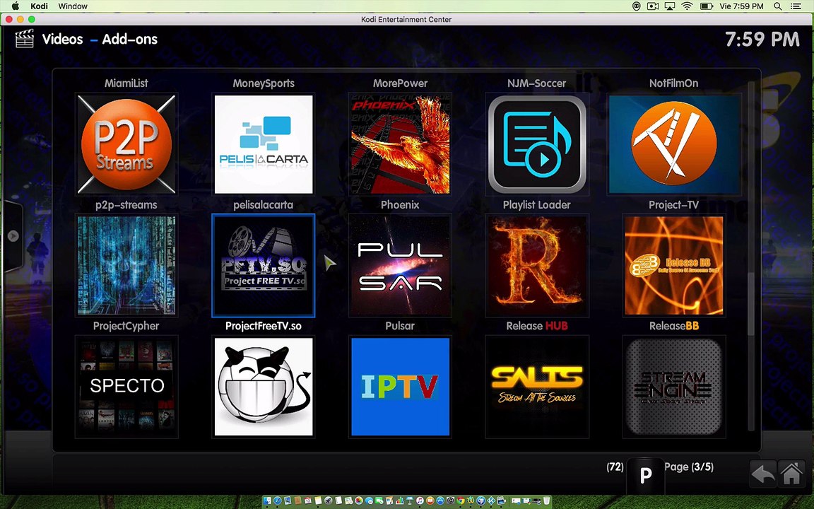814x509 pixels.
Task: Open the Kodi menu in menu bar
Action: [x=39, y=6]
